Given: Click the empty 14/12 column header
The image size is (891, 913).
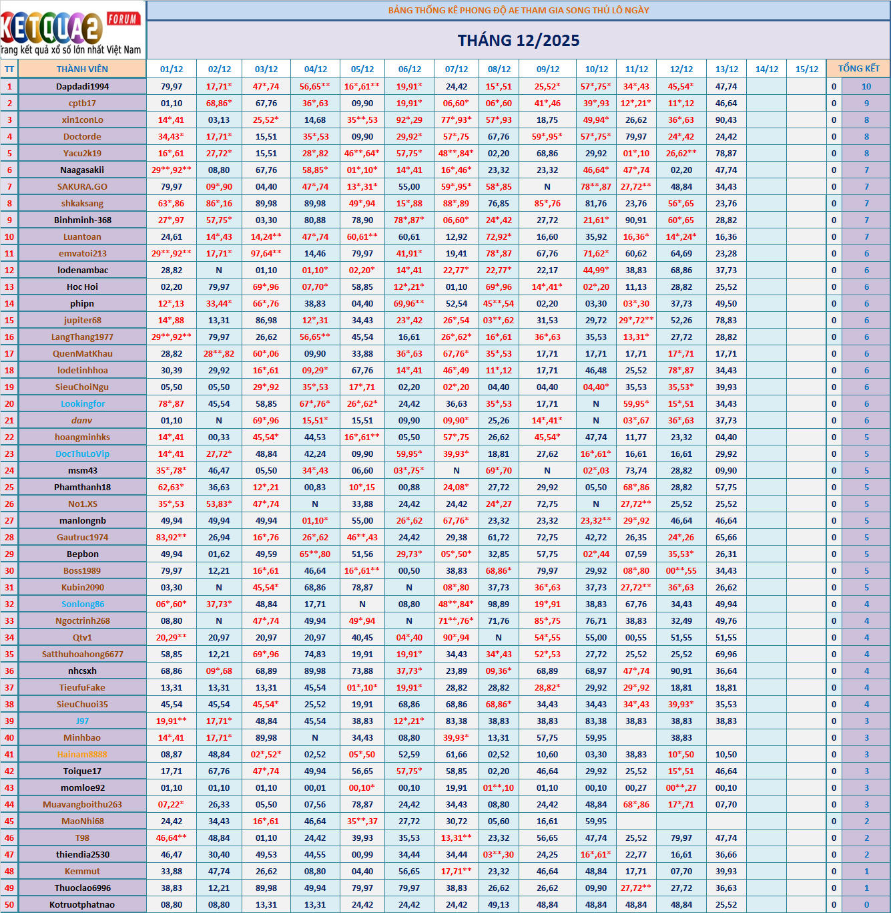Looking at the screenshot, I should [766, 69].
